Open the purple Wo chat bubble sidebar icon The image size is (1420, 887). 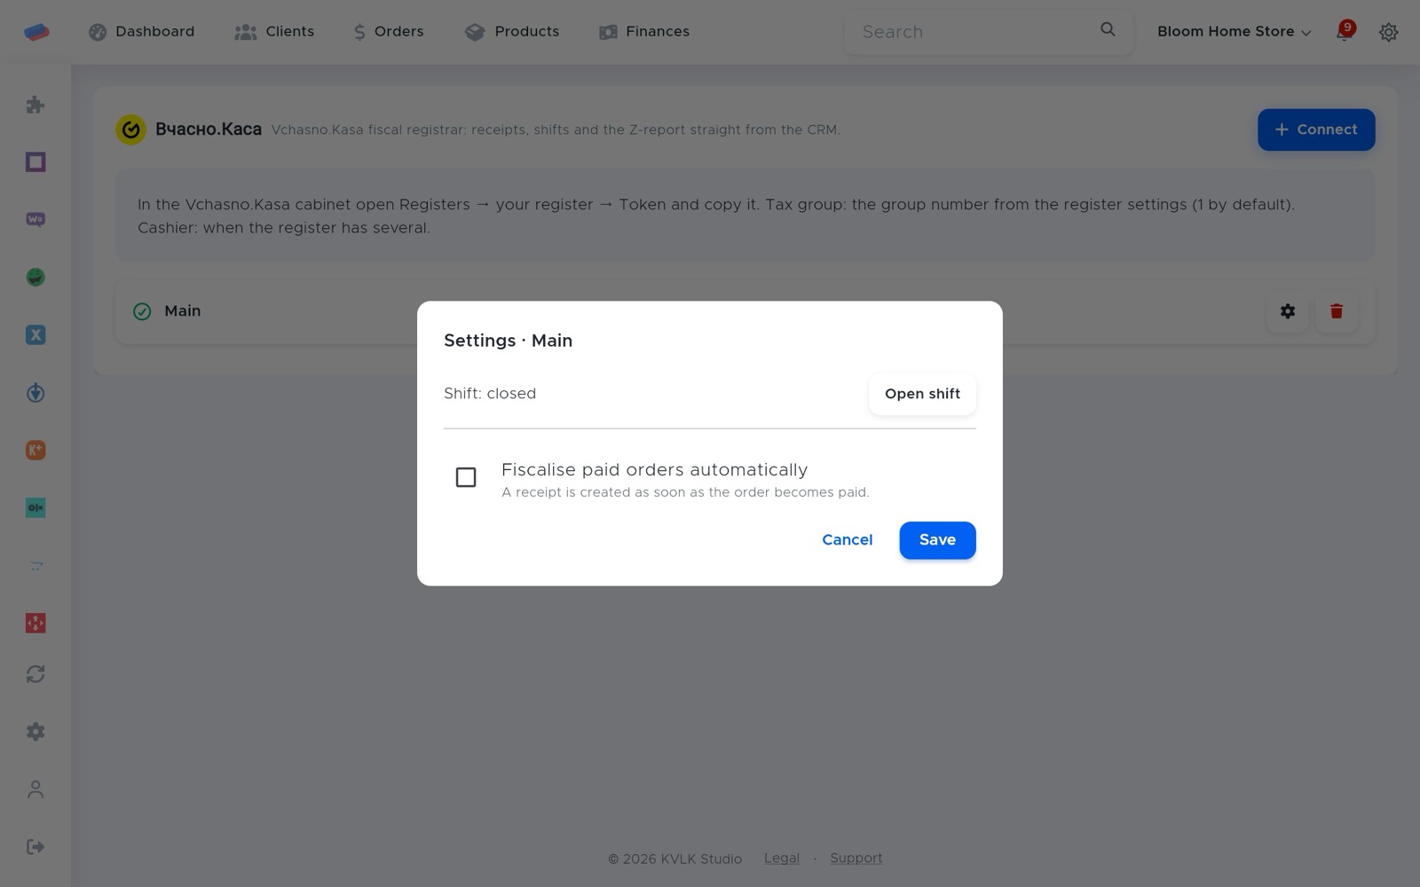[x=35, y=220]
